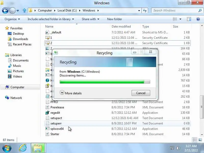The image size is (204, 153).
Task: Expand More details in Recycling dialog
Action: [71, 93]
